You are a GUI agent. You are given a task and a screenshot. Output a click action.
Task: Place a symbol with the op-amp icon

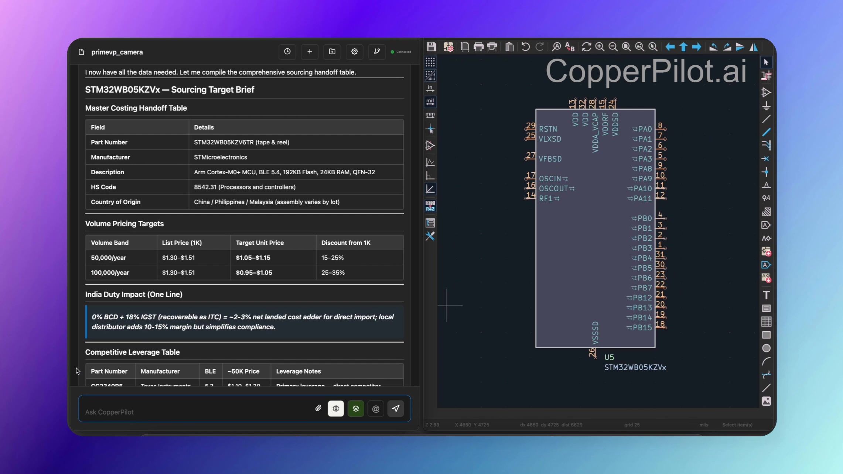(766, 92)
